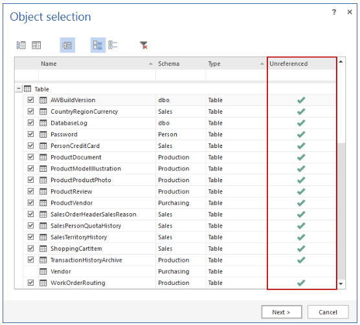This screenshot has height=325, width=360.
Task: Toggle the group by type toolbar icon
Action: point(67,45)
